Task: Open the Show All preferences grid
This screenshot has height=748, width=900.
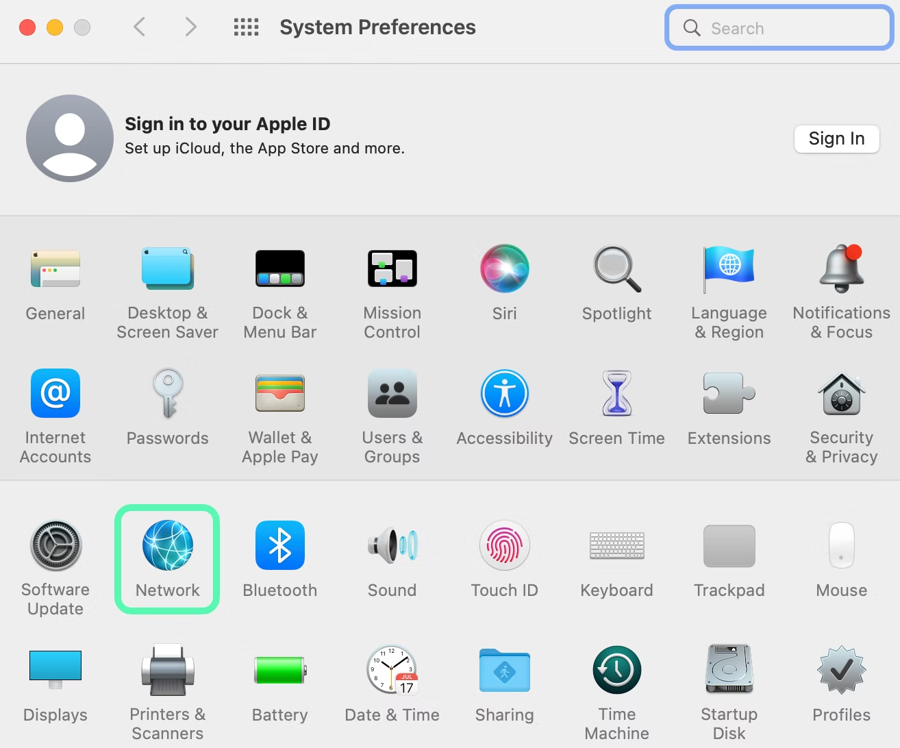Action: [x=246, y=27]
